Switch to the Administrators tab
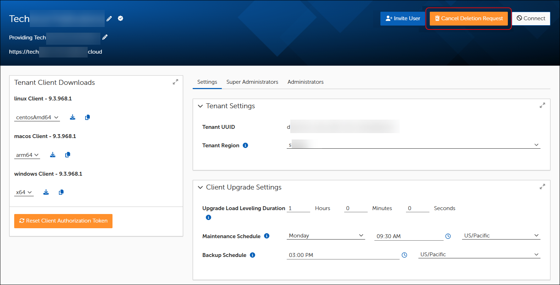 [306, 82]
